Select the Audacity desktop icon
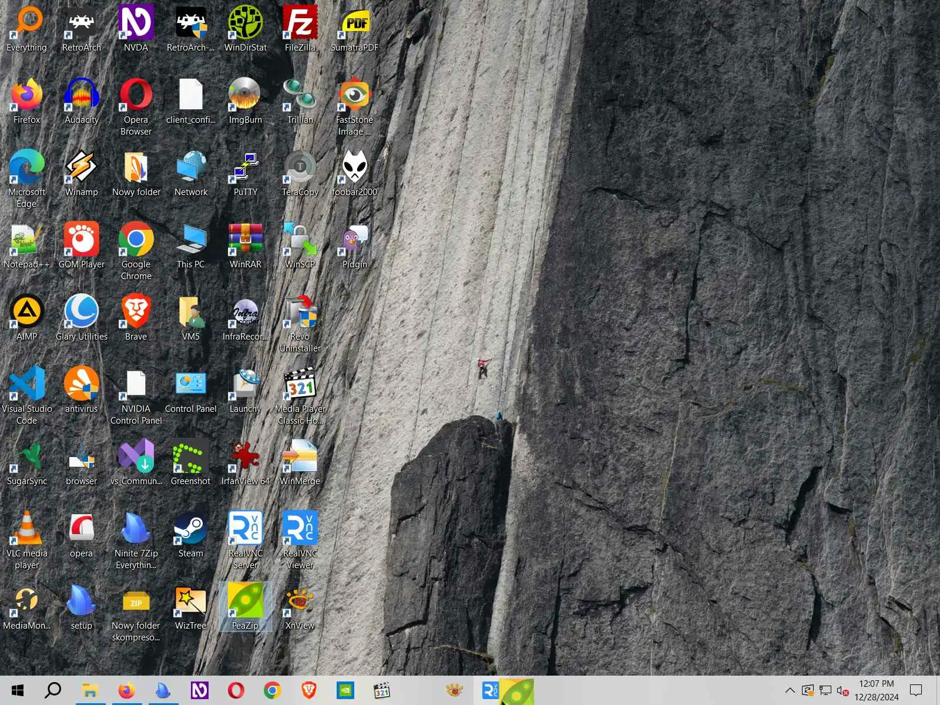This screenshot has width=940, height=705. coord(82,100)
